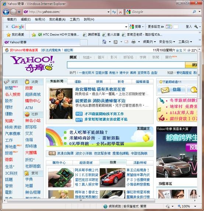
Task: Open the headline 故宮爆弊端 還有其他案在查
Action: tap(100, 89)
